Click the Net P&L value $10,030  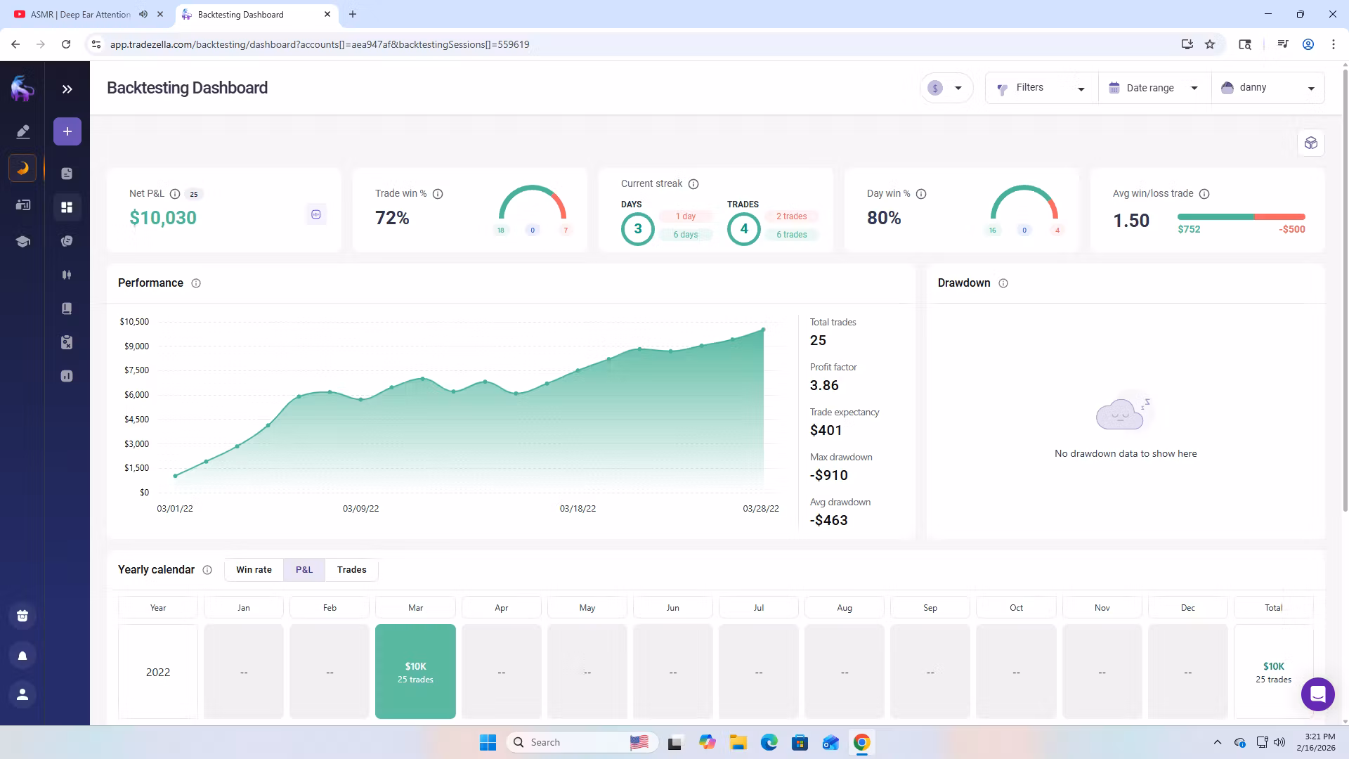(163, 218)
